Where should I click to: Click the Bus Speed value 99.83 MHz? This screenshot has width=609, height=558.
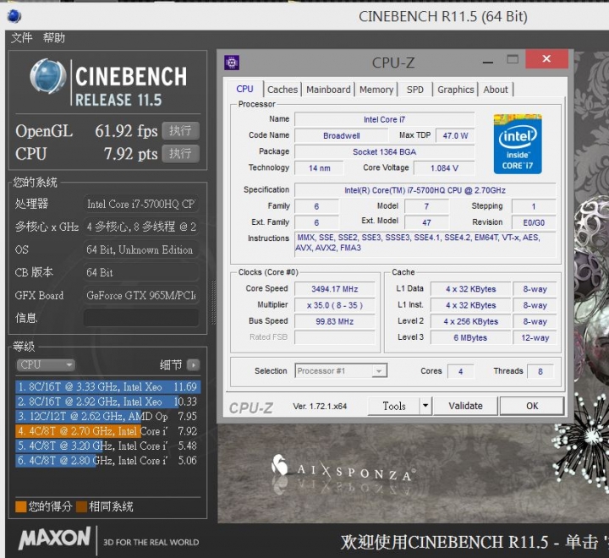coord(334,321)
